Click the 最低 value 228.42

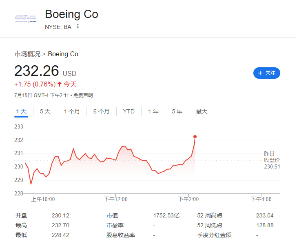pyautogui.click(x=60, y=235)
